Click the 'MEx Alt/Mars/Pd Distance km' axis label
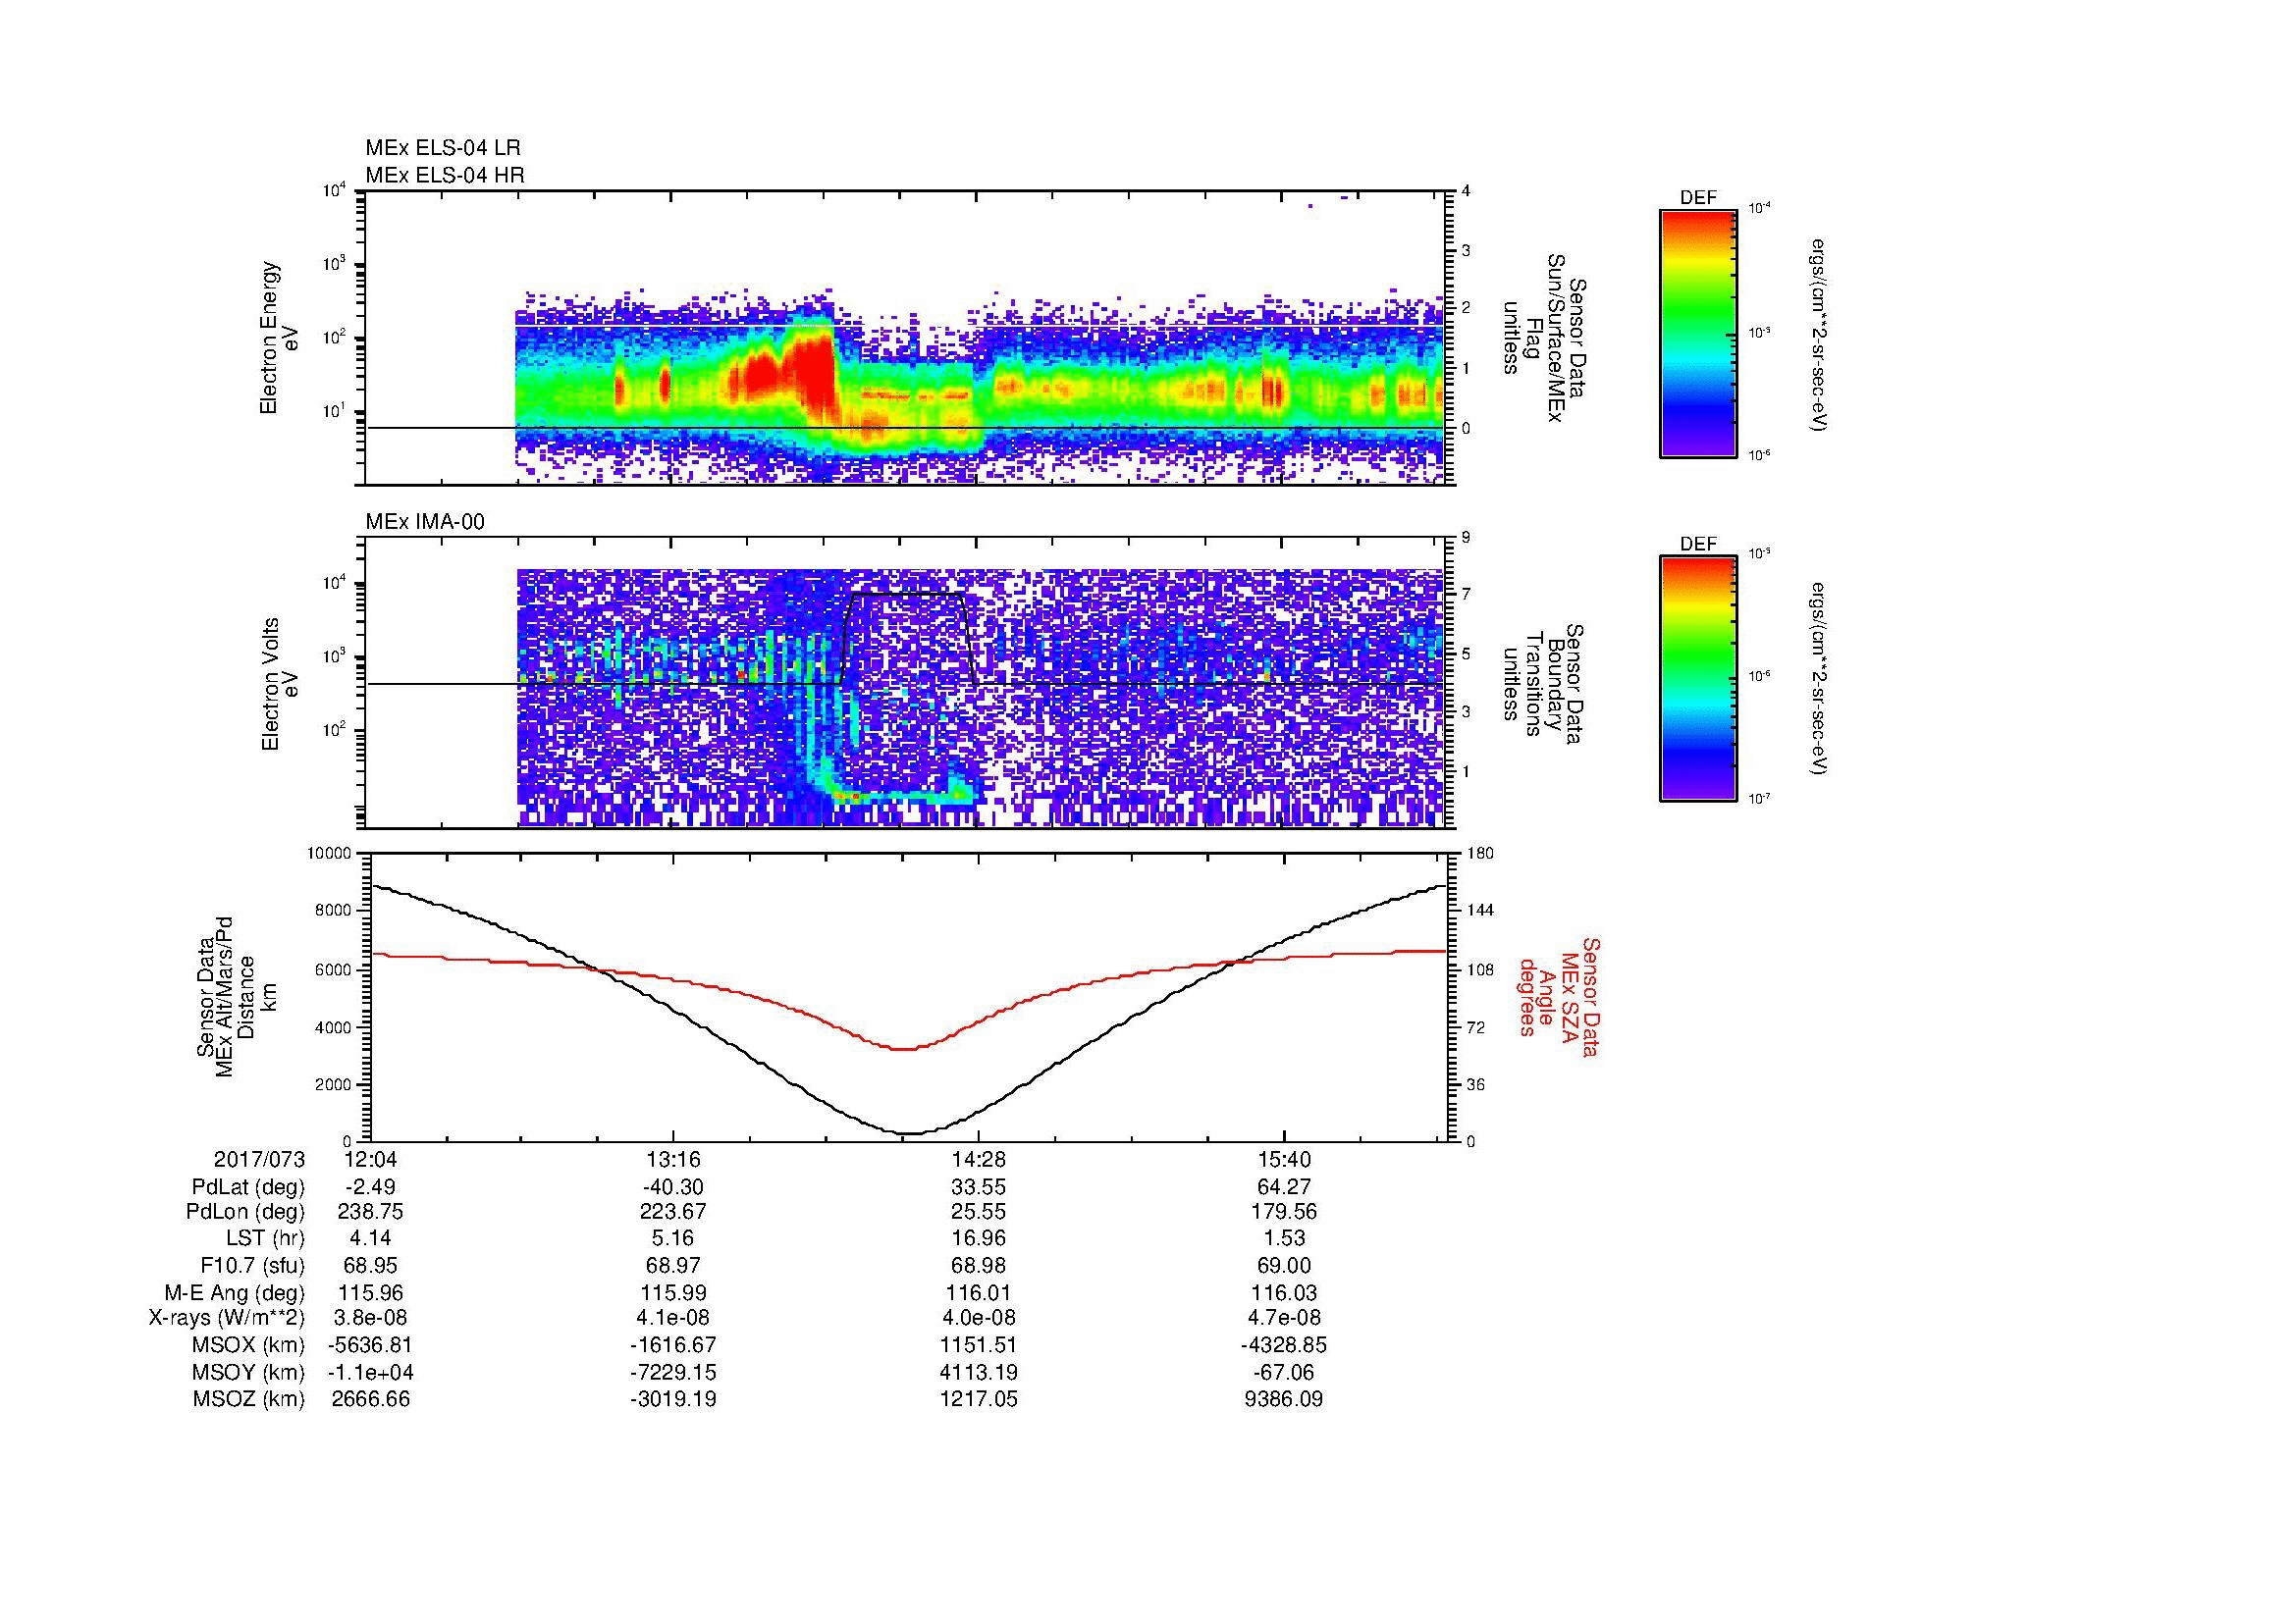The width and height of the screenshot is (2296, 1622). pos(237,996)
